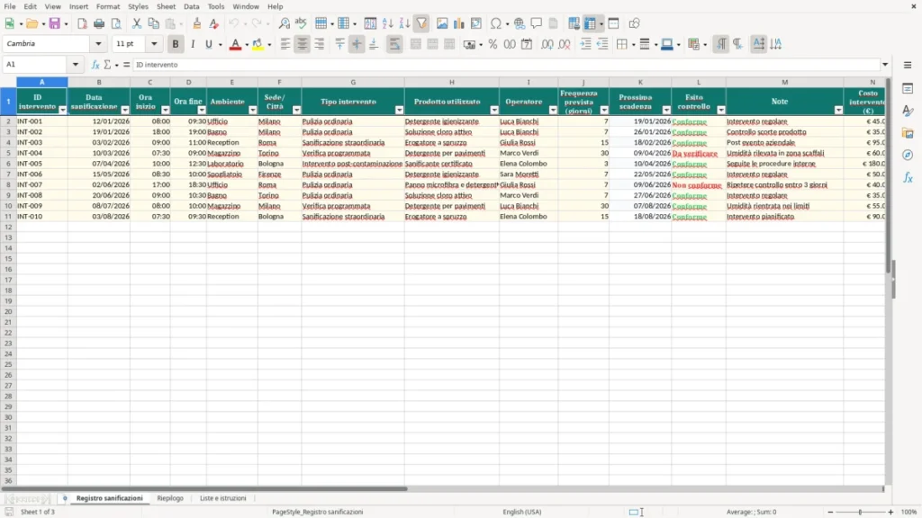922x518 pixels.
Task: Insert a comment
Action: pos(537,23)
